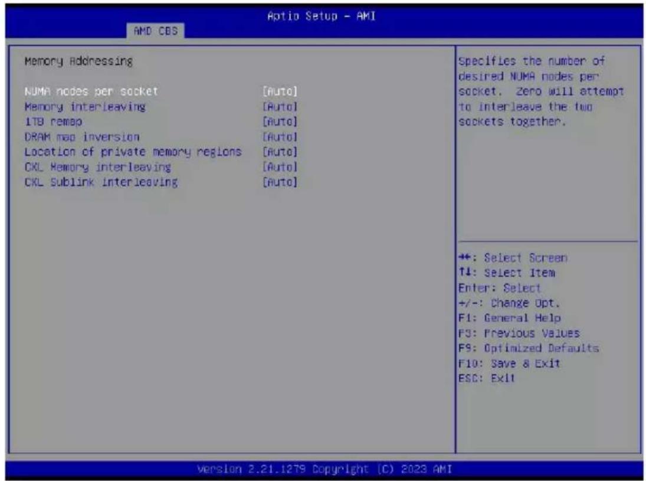Image resolution: width=646 pixels, height=481 pixels.
Task: Select Location of private memory regions
Action: tap(133, 152)
